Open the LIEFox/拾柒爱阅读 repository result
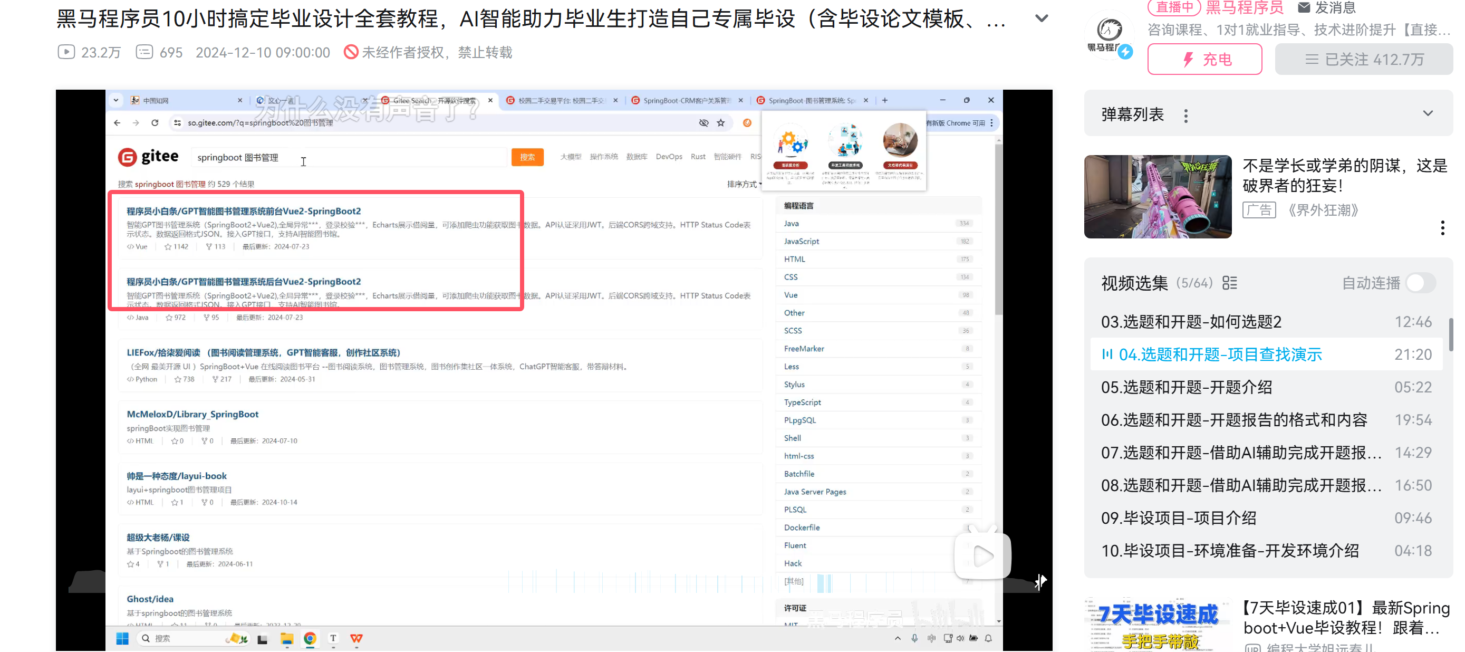The image size is (1465, 652). [x=263, y=353]
